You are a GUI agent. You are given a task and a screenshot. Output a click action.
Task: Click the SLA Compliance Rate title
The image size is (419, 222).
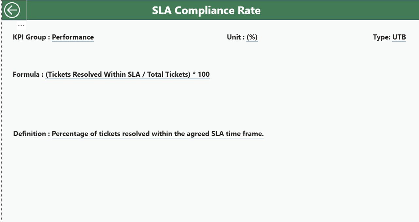pos(206,10)
